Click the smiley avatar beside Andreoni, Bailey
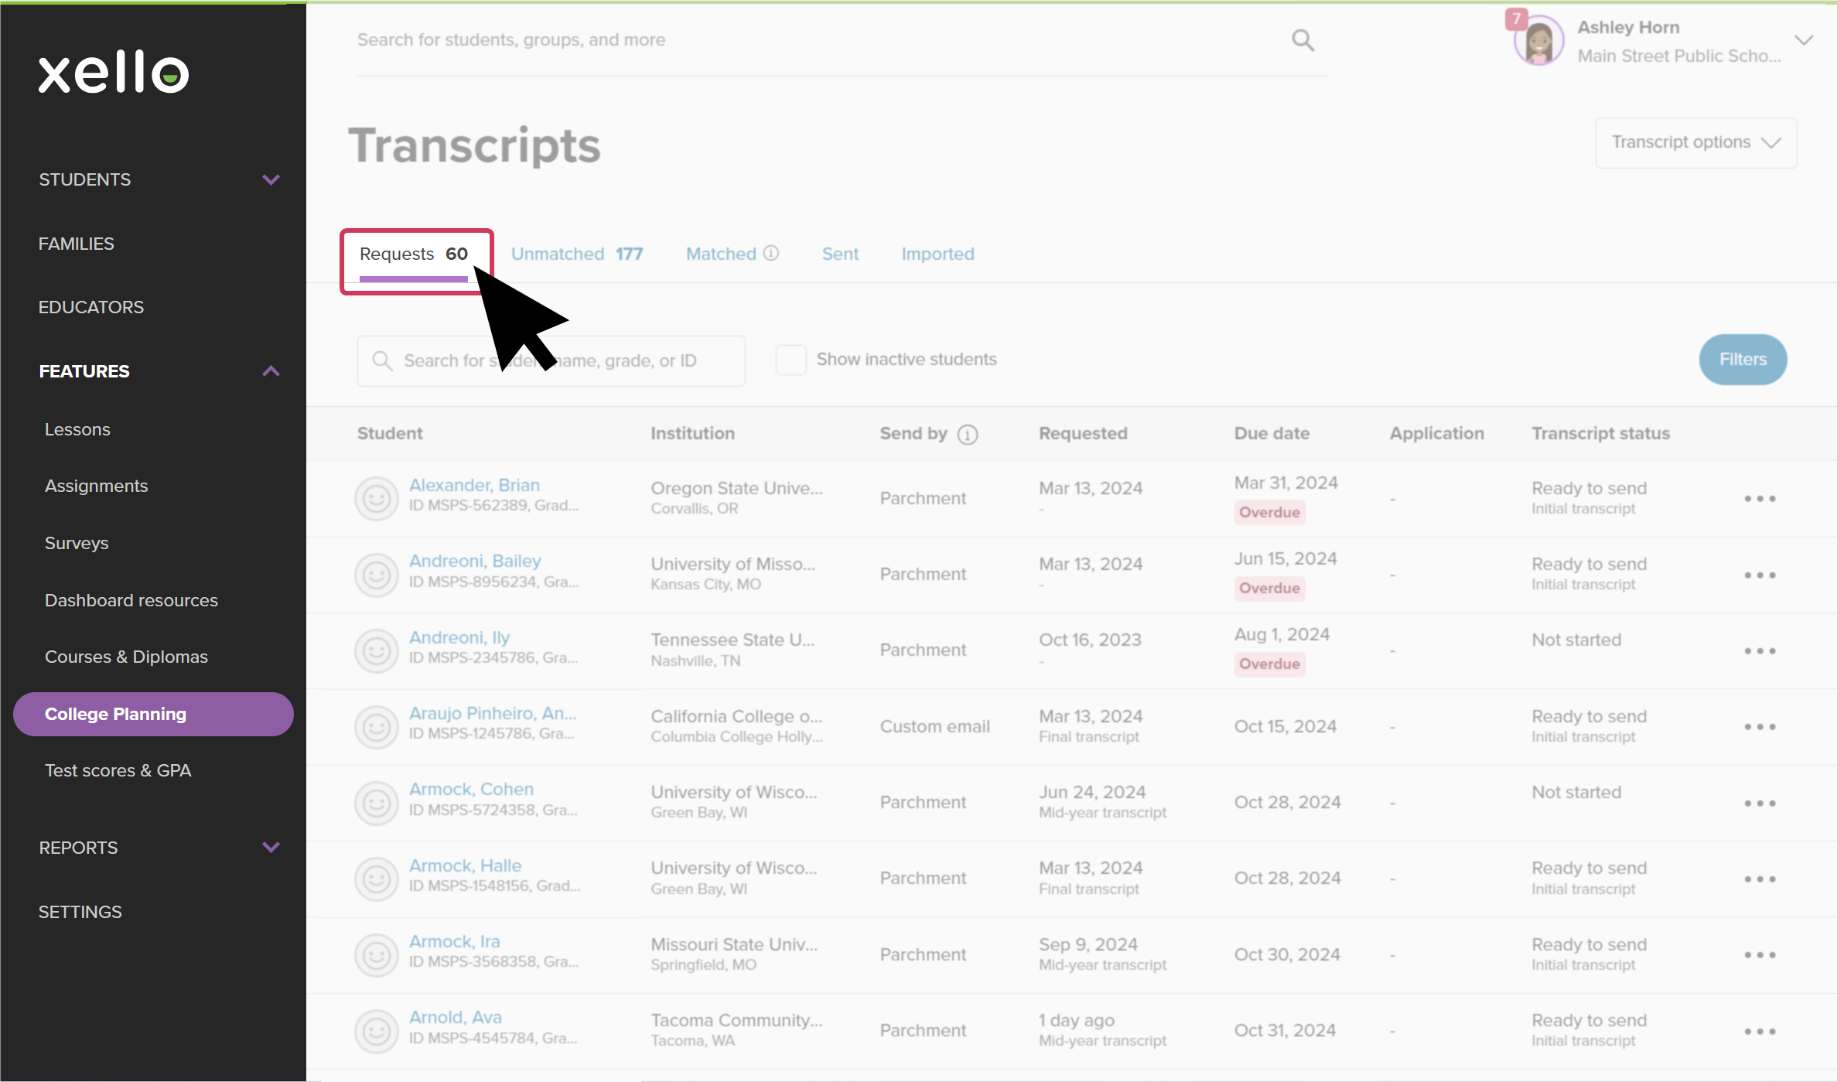The image size is (1837, 1082). 377,574
